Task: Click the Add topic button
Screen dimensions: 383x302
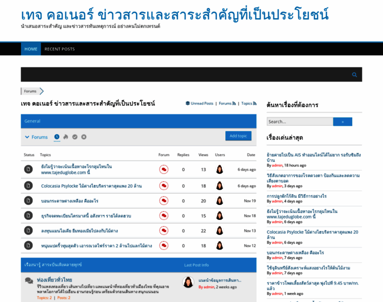Action: pyautogui.click(x=238, y=136)
